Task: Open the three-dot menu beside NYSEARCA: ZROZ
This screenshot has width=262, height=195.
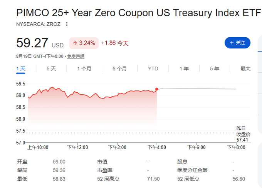Action: (67, 24)
